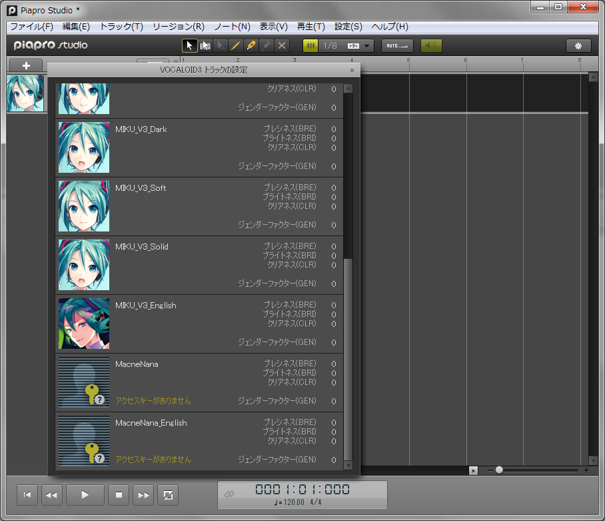Click the zoom out minus button
This screenshot has width=605, height=521.
pyautogui.click(x=490, y=470)
